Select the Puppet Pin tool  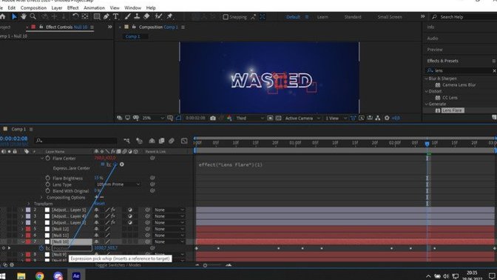tap(169, 16)
